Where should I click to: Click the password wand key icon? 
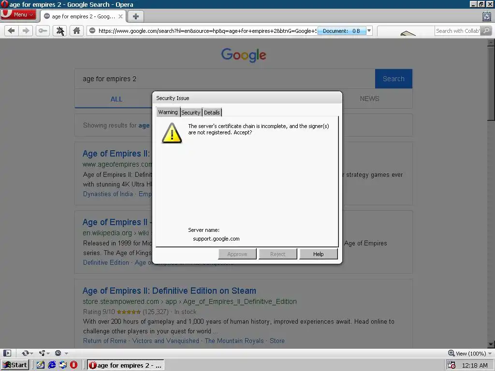point(43,30)
